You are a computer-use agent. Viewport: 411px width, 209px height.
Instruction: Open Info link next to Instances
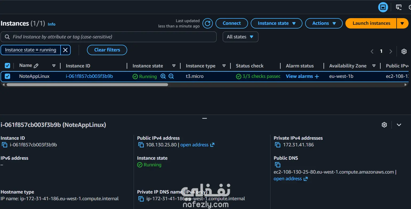(51, 24)
